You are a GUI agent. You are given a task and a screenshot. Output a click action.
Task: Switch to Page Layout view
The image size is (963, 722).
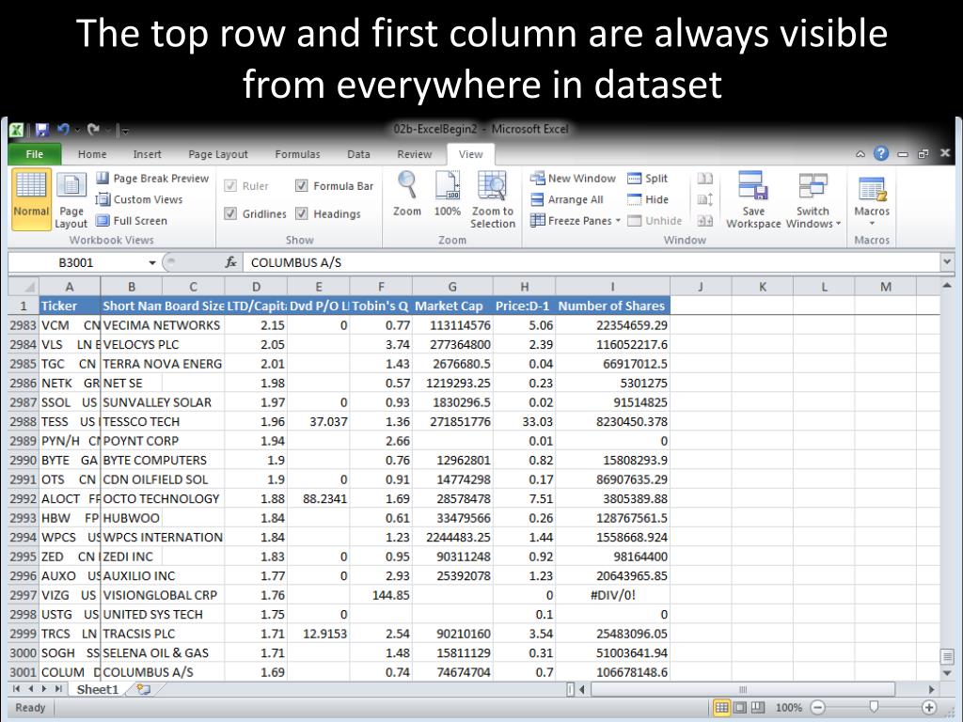pyautogui.click(x=71, y=199)
